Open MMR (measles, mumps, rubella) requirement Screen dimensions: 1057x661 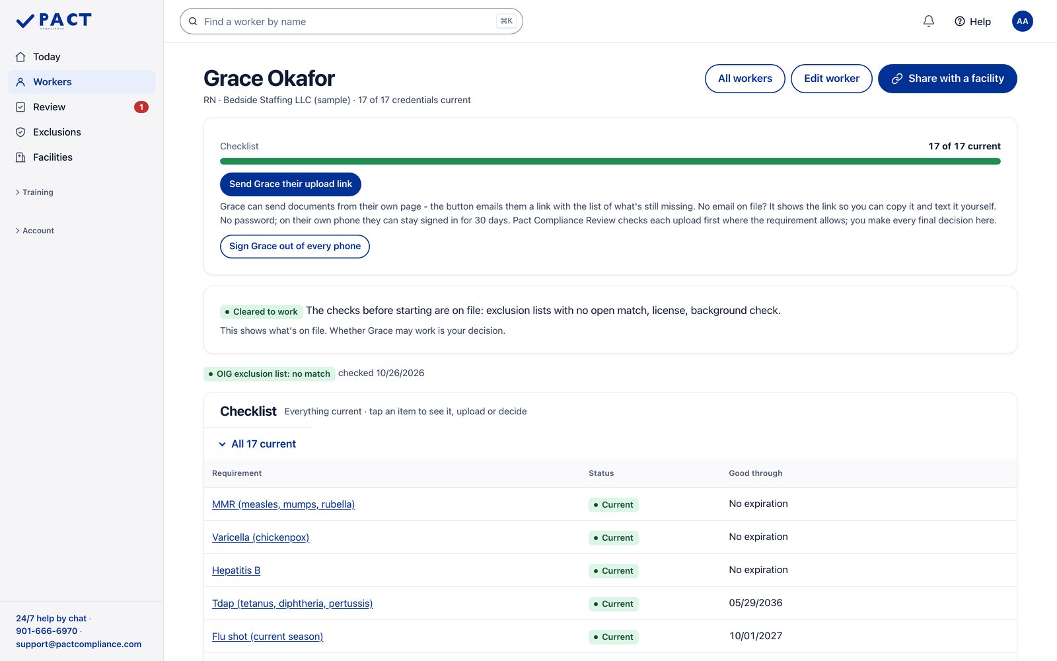pos(283,504)
